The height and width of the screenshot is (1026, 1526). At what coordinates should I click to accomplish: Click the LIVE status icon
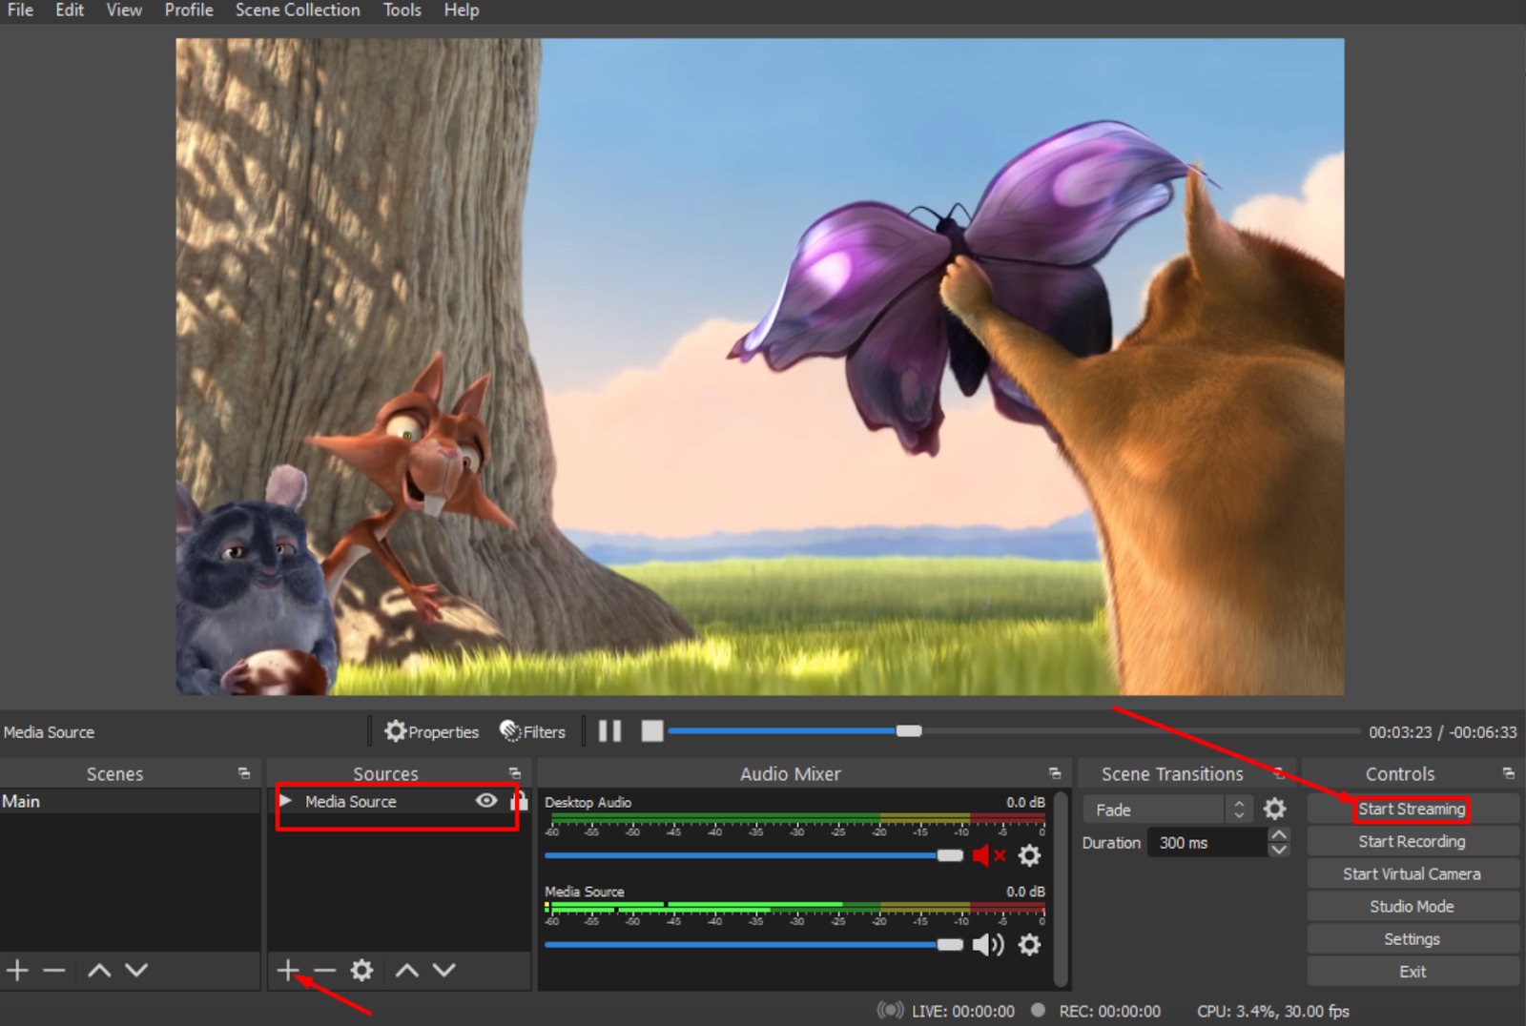coord(890,1010)
